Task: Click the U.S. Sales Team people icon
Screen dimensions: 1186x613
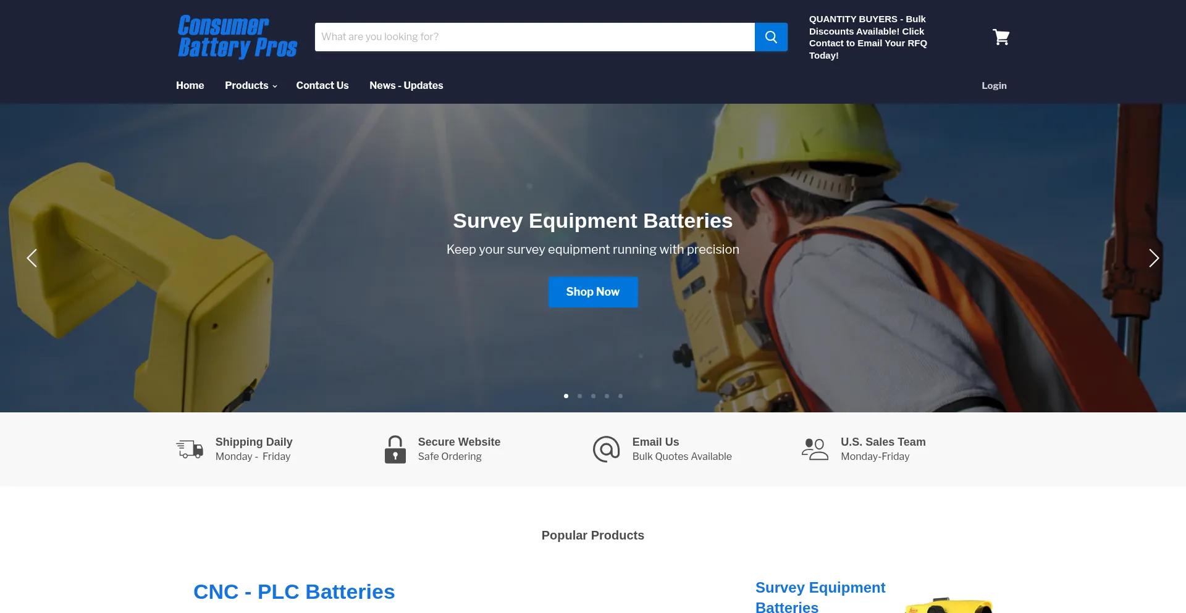Action: (815, 449)
